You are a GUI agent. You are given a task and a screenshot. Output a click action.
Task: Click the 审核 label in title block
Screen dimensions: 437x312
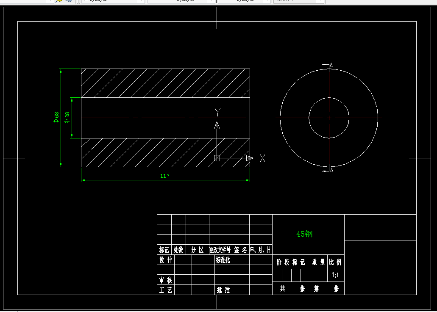(x=166, y=280)
